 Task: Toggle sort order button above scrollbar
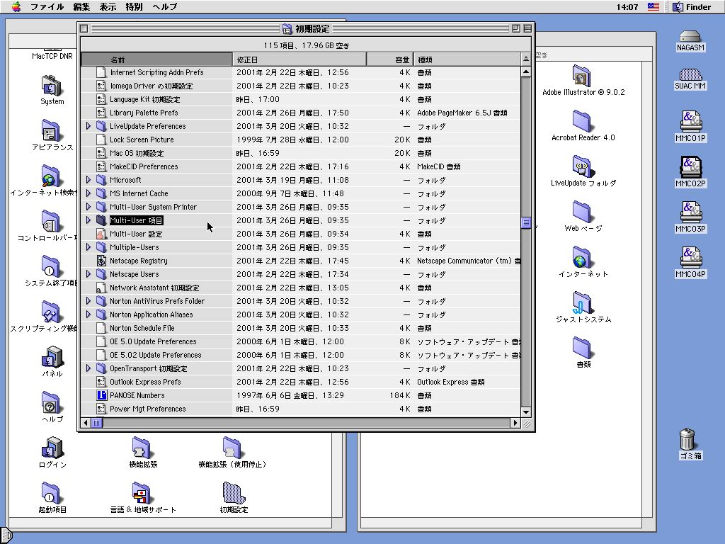(x=526, y=59)
